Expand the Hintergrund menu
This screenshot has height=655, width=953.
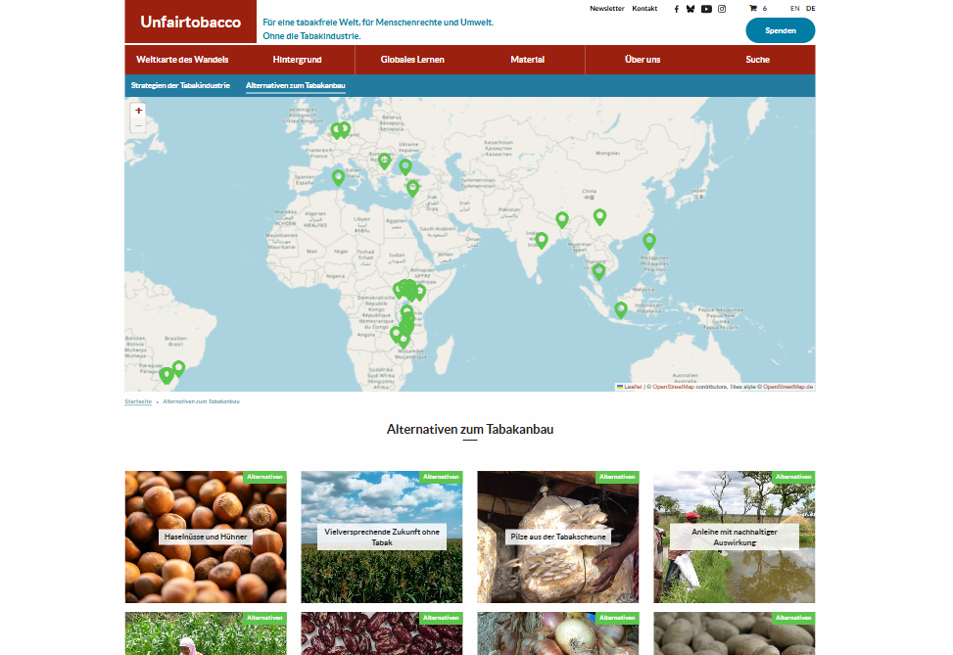[x=297, y=60]
